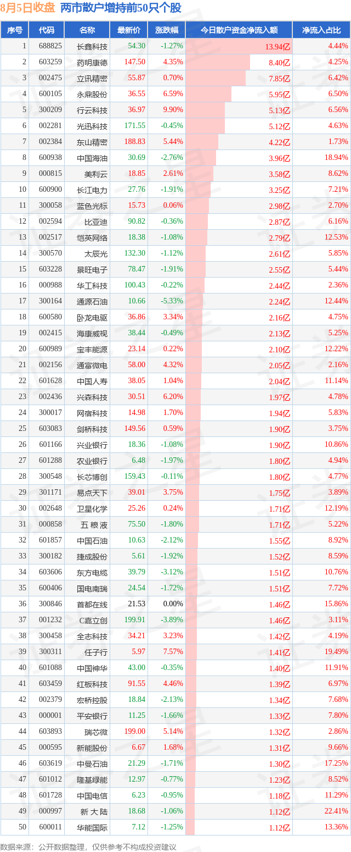Click the 今日散户资金净流入额 column header

pos(239,30)
